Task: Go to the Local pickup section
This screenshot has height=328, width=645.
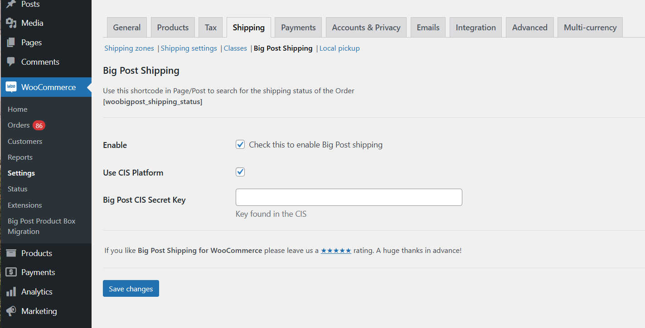Action: click(339, 48)
